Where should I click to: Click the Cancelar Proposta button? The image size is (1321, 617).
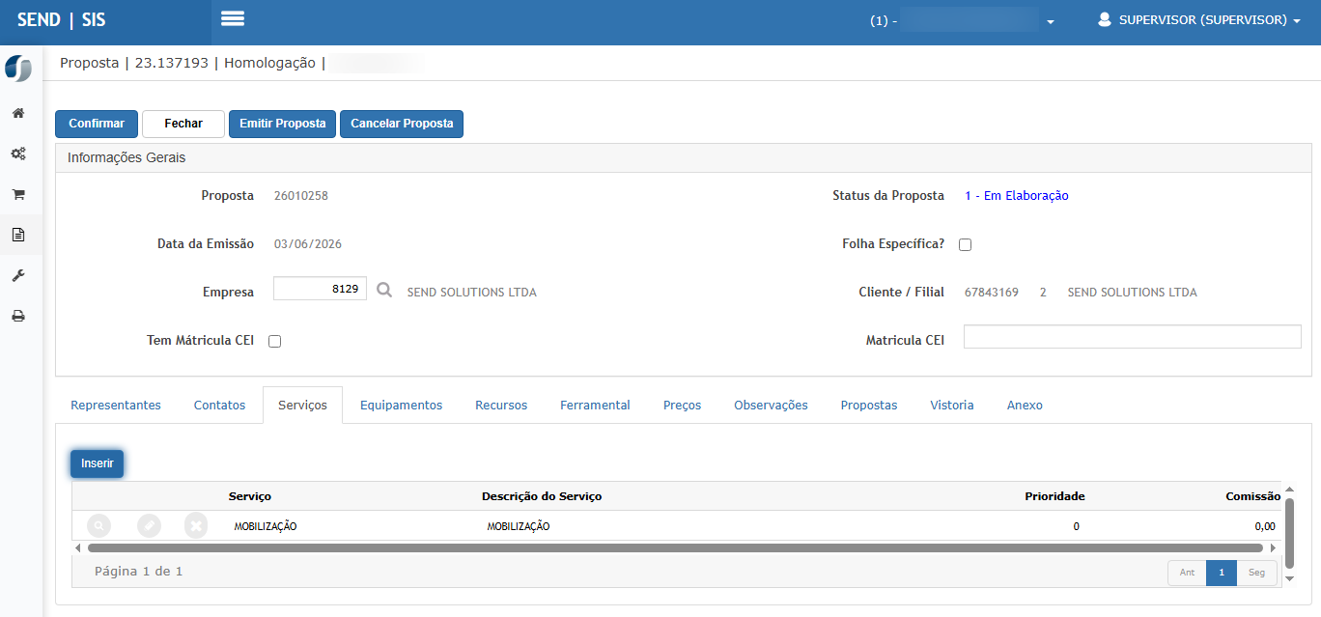[402, 124]
